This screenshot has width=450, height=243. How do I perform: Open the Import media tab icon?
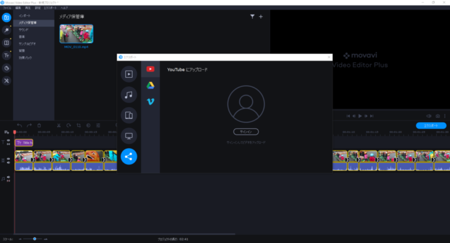7,18
